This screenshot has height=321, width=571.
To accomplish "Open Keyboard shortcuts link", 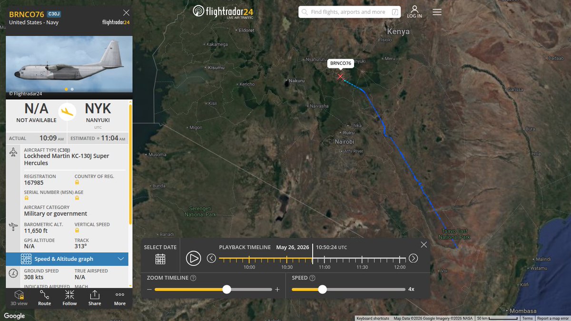I will tap(373, 318).
